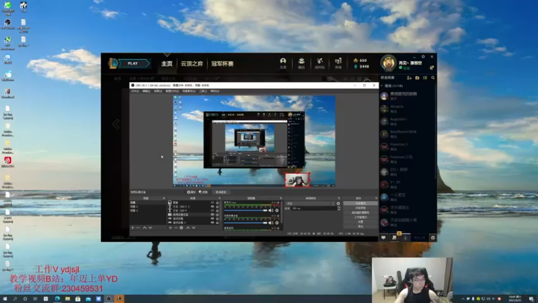
Task: Click the left chevron arrow in League home carousel
Action: pyautogui.click(x=116, y=124)
